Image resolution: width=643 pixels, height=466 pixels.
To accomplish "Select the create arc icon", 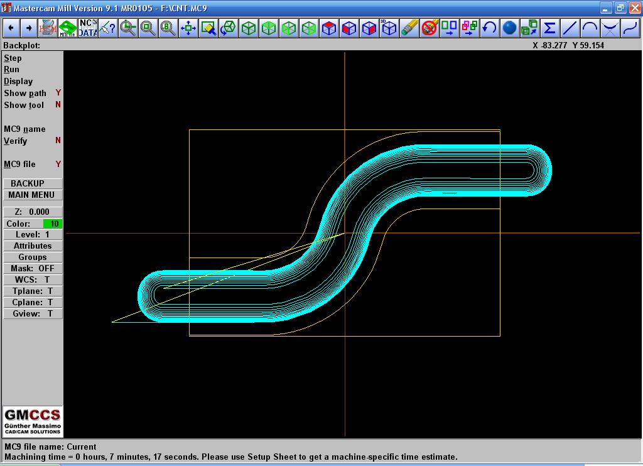I will 590,28.
